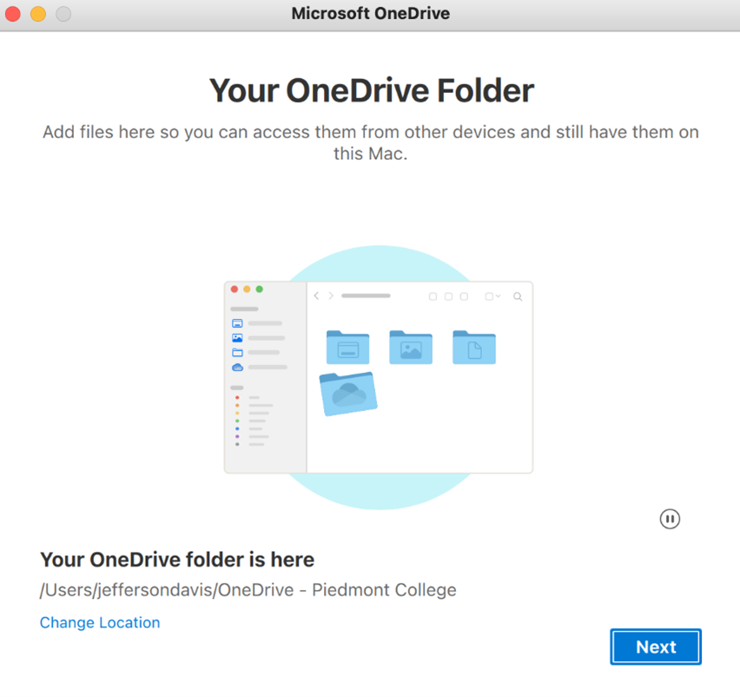The width and height of the screenshot is (740, 697).
Task: Click the Microsoft OneDrive title bar
Action: 371,13
